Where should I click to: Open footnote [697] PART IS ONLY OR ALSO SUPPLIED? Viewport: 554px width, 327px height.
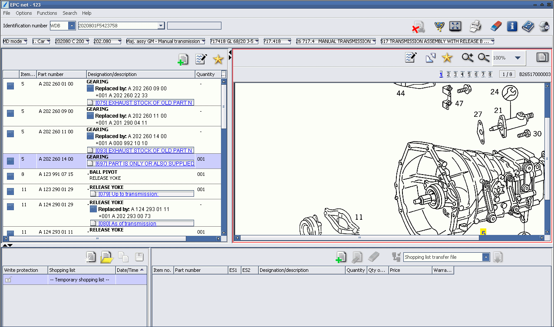tap(140, 164)
